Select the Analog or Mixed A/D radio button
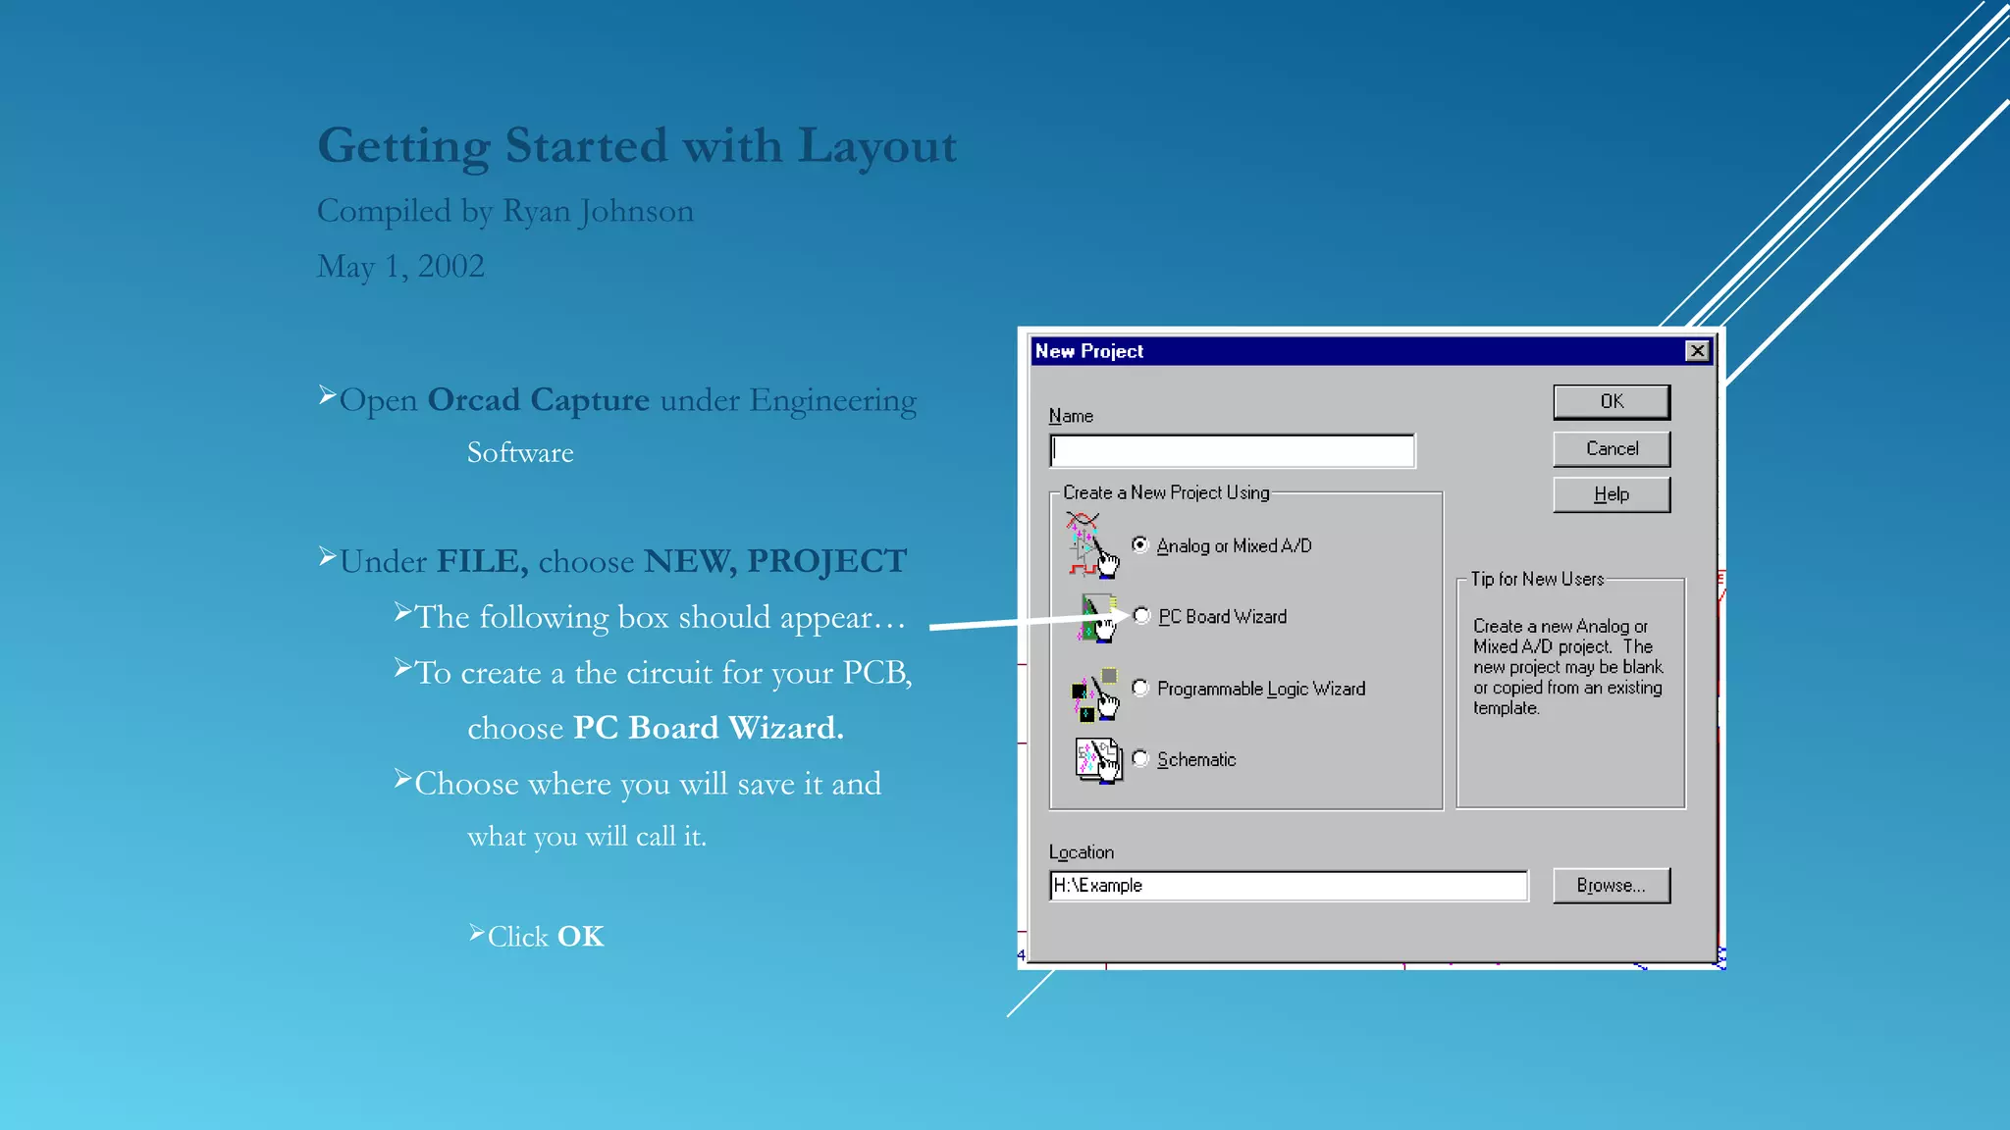 pyautogui.click(x=1139, y=544)
